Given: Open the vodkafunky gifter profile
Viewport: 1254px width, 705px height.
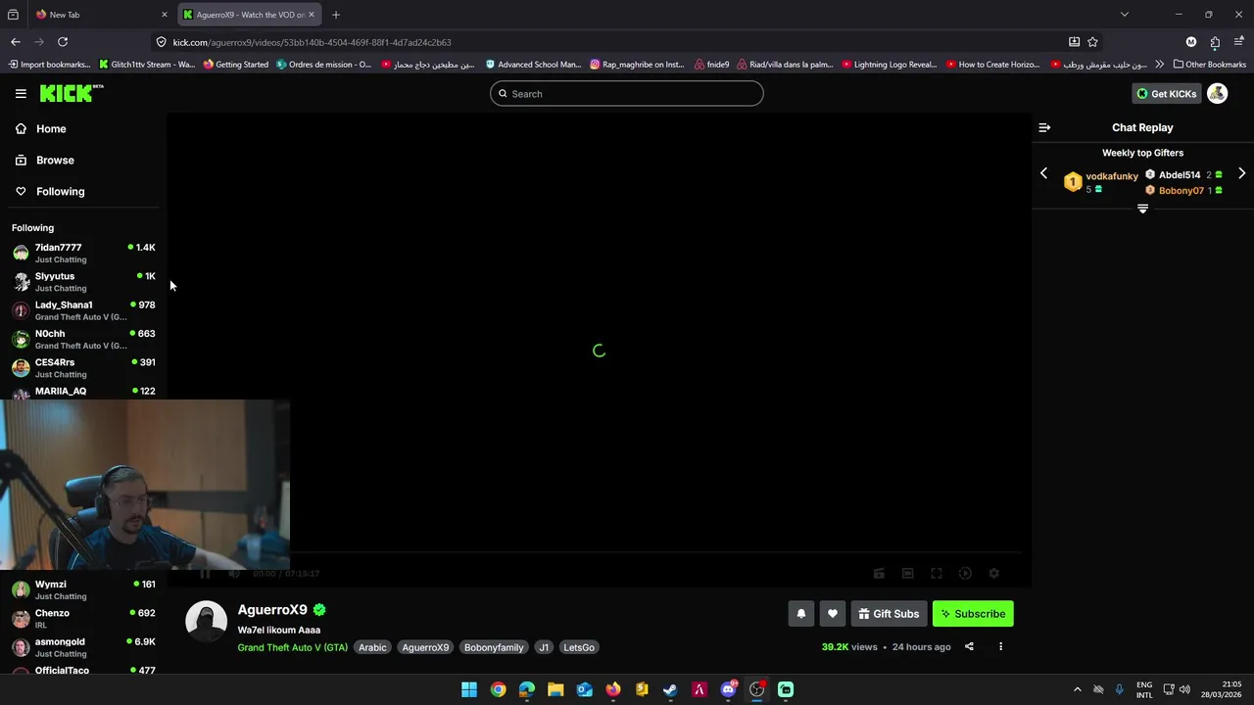Looking at the screenshot, I should (1112, 176).
